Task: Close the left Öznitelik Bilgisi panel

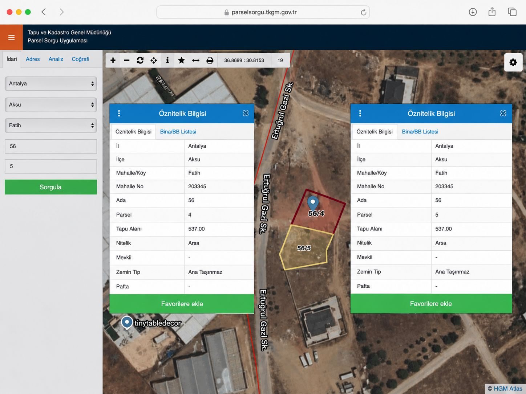Action: [x=246, y=114]
